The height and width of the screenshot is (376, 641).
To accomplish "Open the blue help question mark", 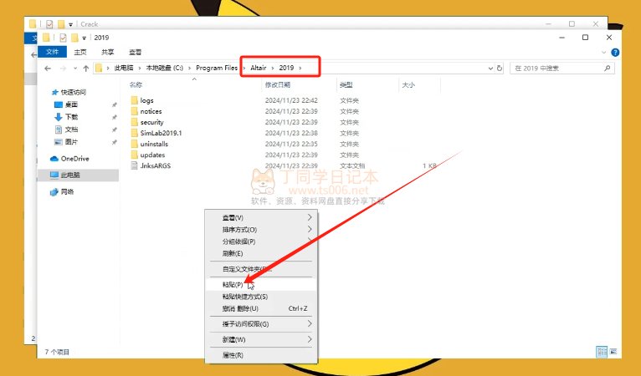I will pos(615,53).
